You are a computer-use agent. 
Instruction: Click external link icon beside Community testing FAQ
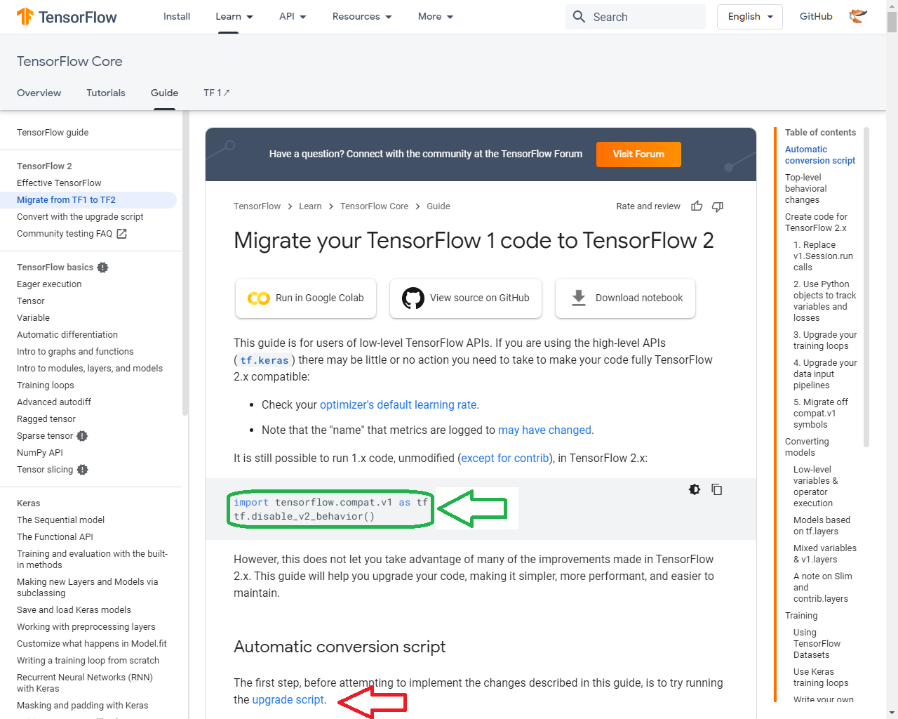[x=121, y=234]
